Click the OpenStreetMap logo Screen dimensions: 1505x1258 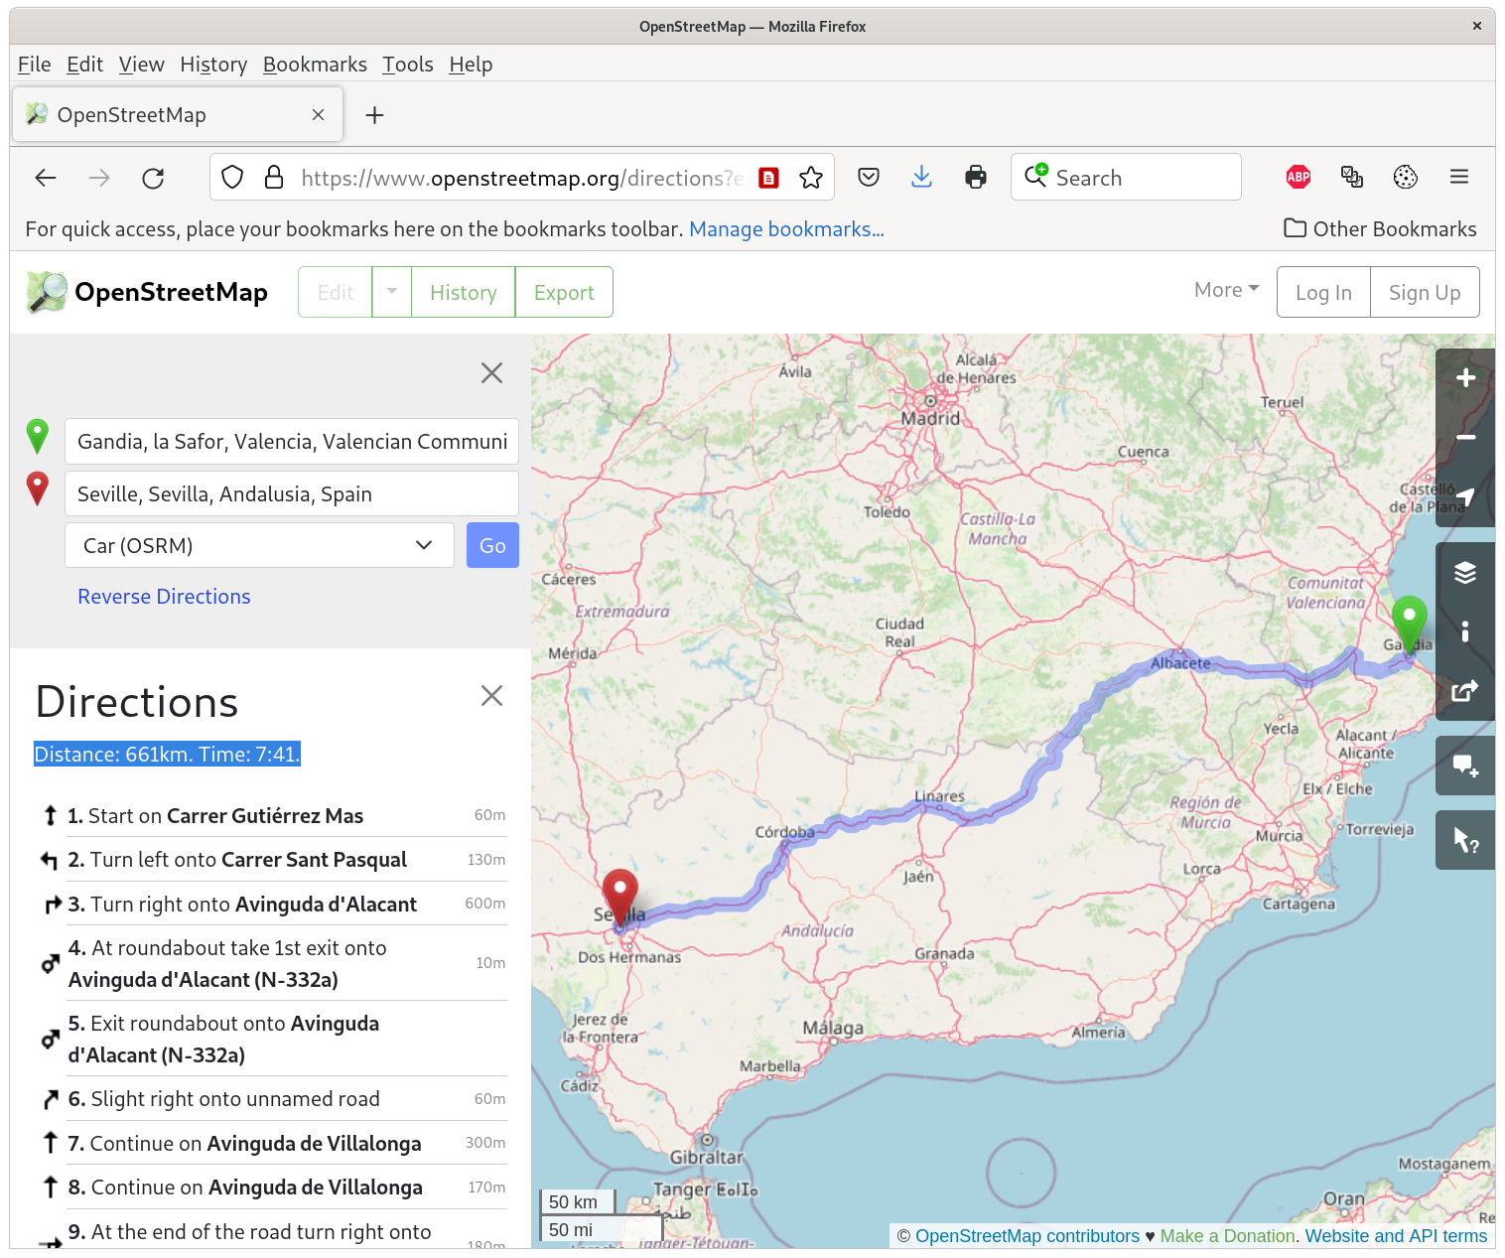coord(147,292)
